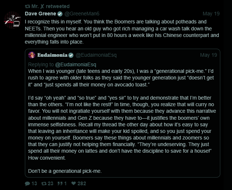Visit the @GreeneMan6 handle
The image size is (232, 190).
point(80,14)
